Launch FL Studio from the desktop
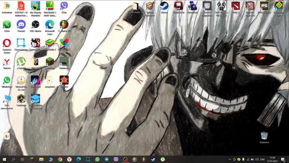 (64, 24)
